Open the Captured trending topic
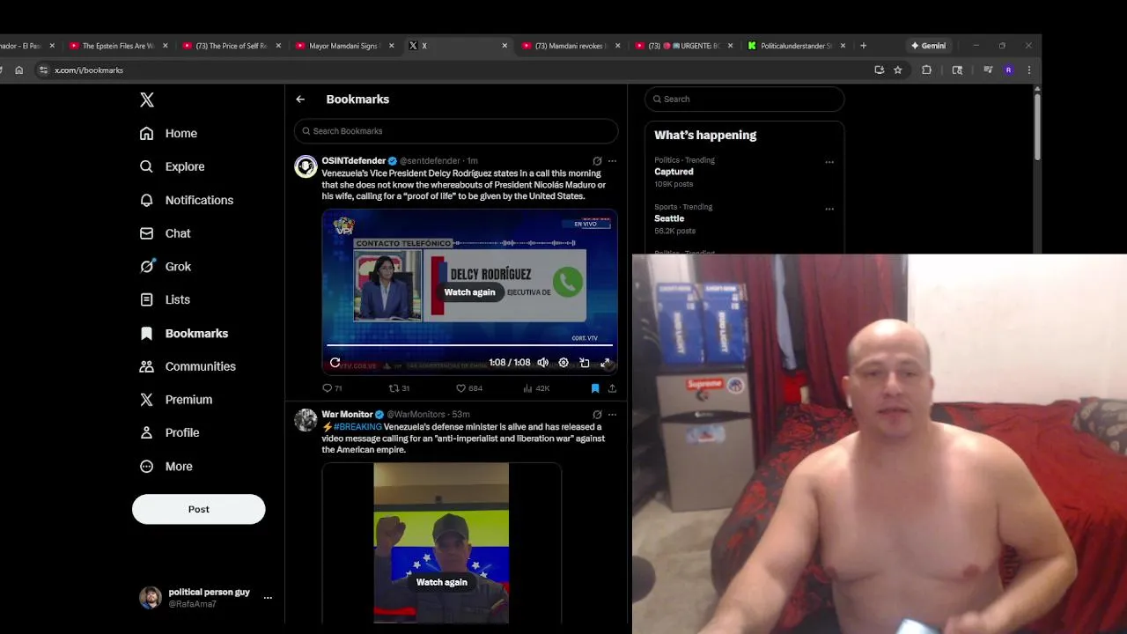Viewport: 1127px width, 634px height. (x=674, y=172)
